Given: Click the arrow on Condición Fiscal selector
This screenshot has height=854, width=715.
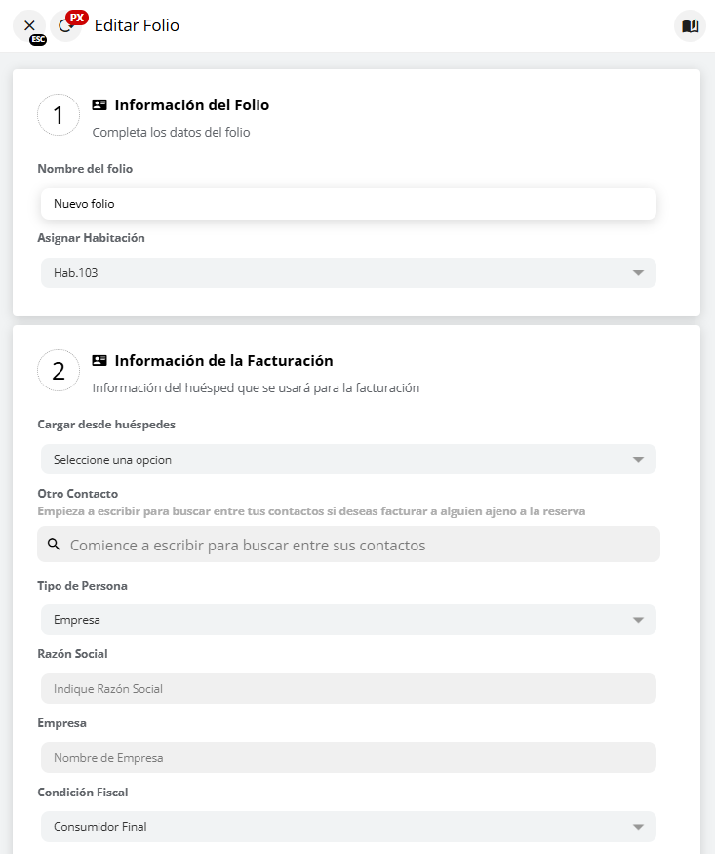Looking at the screenshot, I should pos(639,827).
